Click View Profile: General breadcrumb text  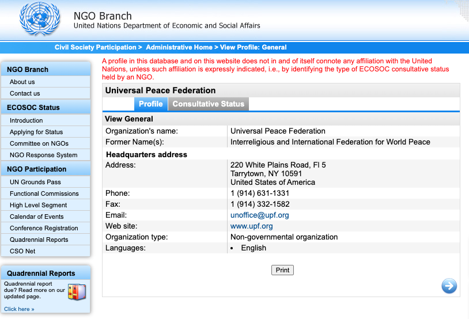[x=253, y=47]
